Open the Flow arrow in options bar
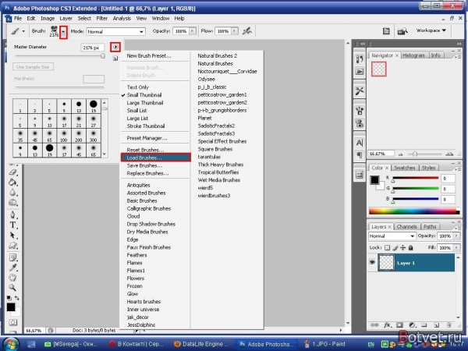This screenshot has height=351, width=468. tap(235, 30)
